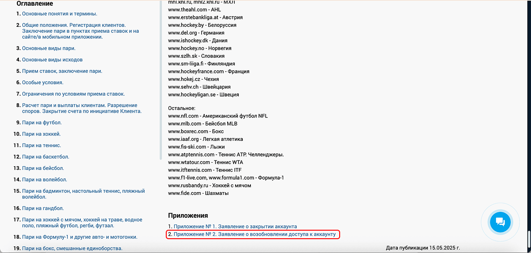Screen dimensions: 531x253
Task: Open 'Пари на бадминтон, настольный теннис' chapter
Action: pos(83,194)
